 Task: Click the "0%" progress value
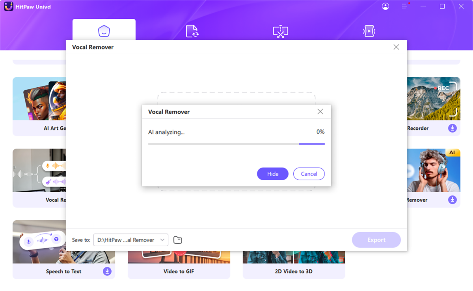320,132
